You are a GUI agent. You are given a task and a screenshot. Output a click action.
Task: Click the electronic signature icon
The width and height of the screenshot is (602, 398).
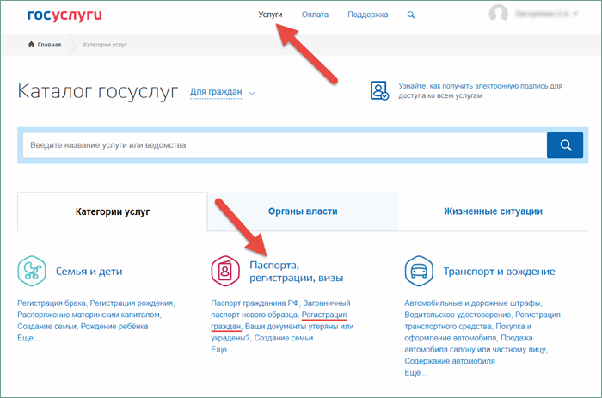(x=379, y=90)
